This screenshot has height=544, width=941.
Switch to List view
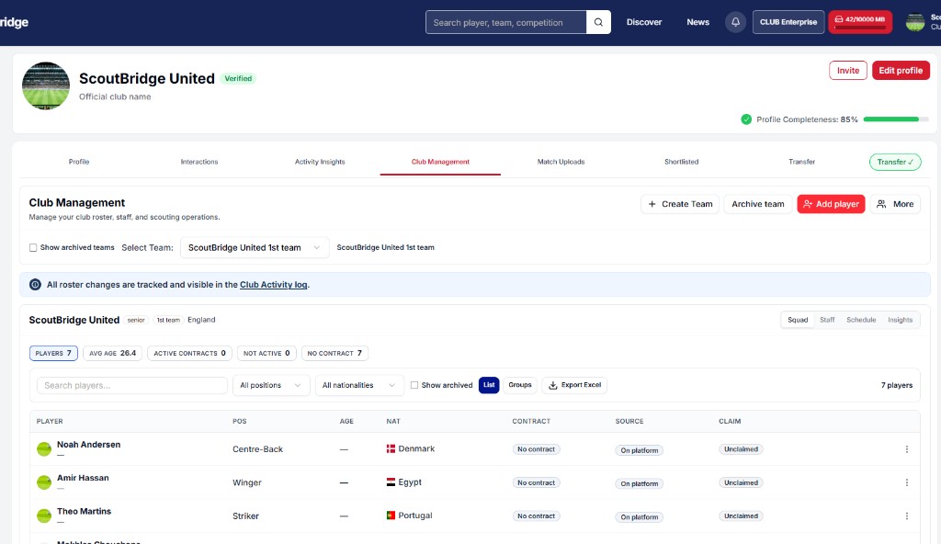click(489, 385)
